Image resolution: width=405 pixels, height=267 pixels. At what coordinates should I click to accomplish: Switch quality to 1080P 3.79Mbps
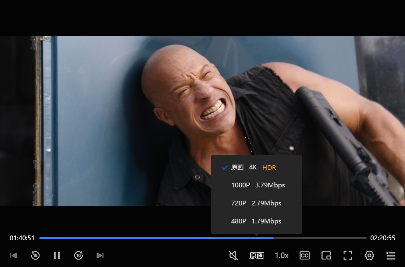tap(257, 185)
